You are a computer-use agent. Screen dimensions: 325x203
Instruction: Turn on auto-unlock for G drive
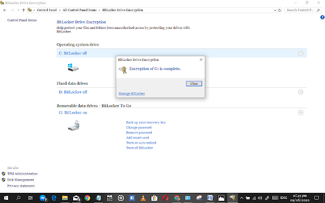click(x=141, y=143)
